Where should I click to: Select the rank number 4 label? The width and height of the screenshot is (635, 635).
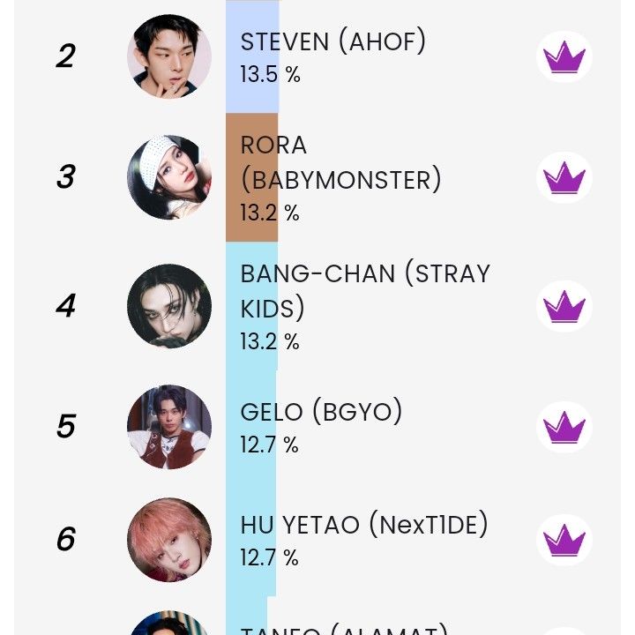[65, 306]
